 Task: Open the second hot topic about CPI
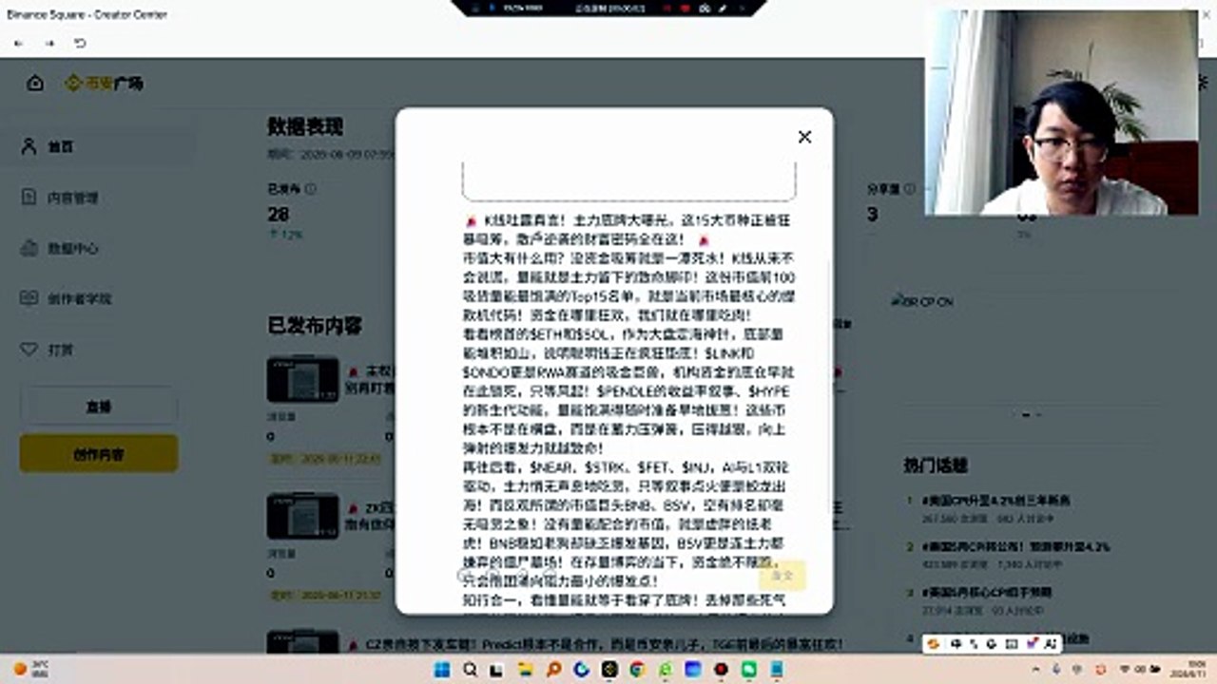[x=1015, y=547]
